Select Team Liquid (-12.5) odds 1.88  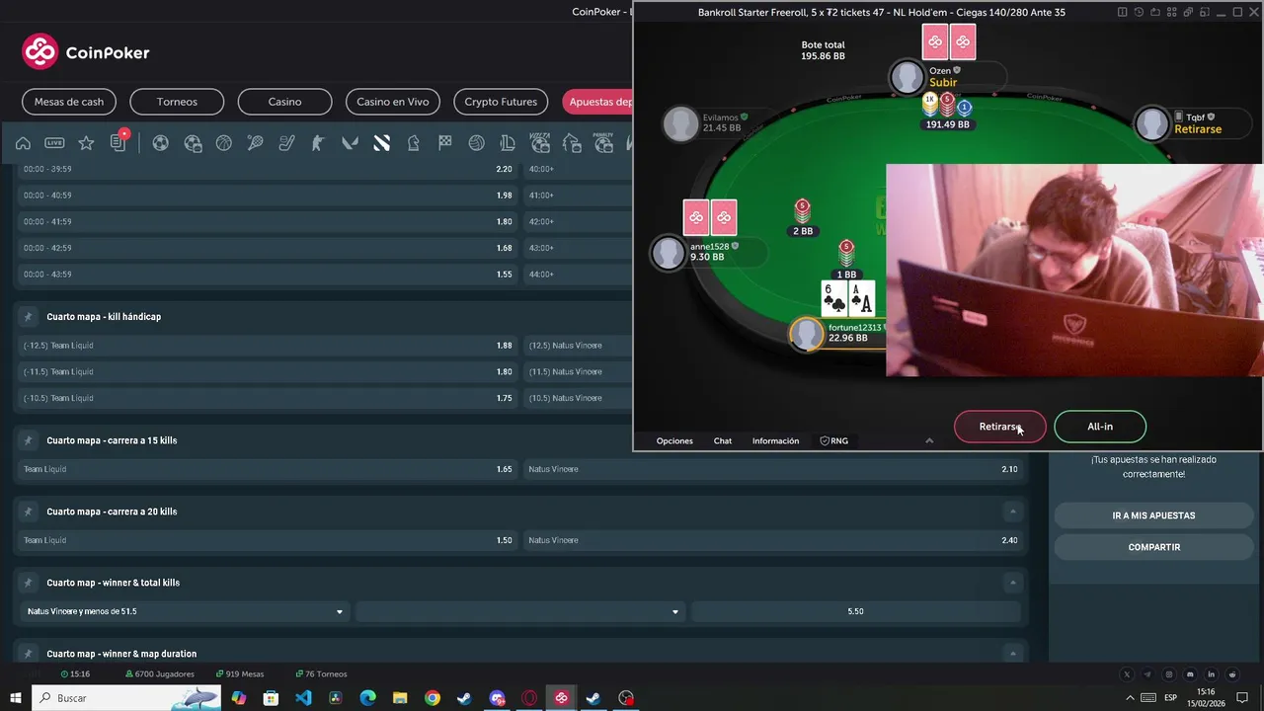point(268,346)
